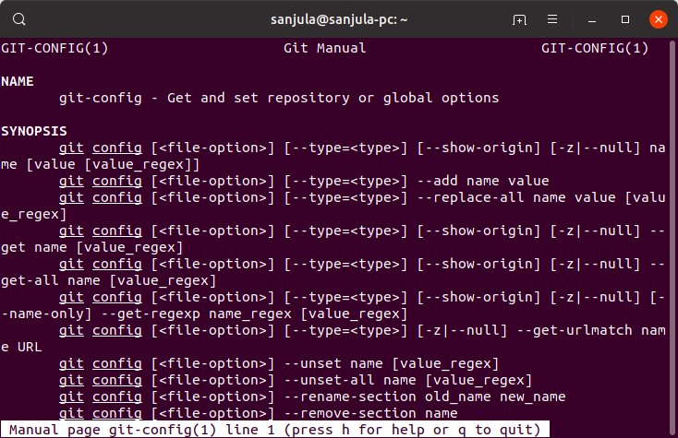
Task: Click the --add name value text
Action: [x=483, y=181]
